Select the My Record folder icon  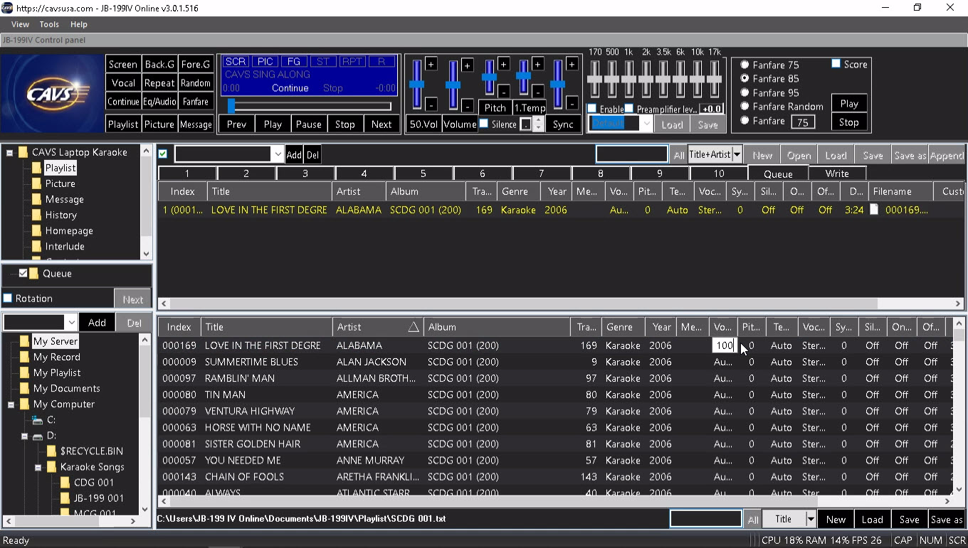click(x=24, y=357)
